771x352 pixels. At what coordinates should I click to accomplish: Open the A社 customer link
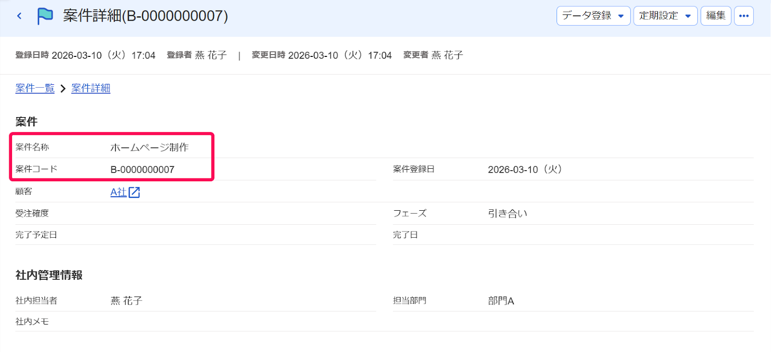[x=119, y=192]
